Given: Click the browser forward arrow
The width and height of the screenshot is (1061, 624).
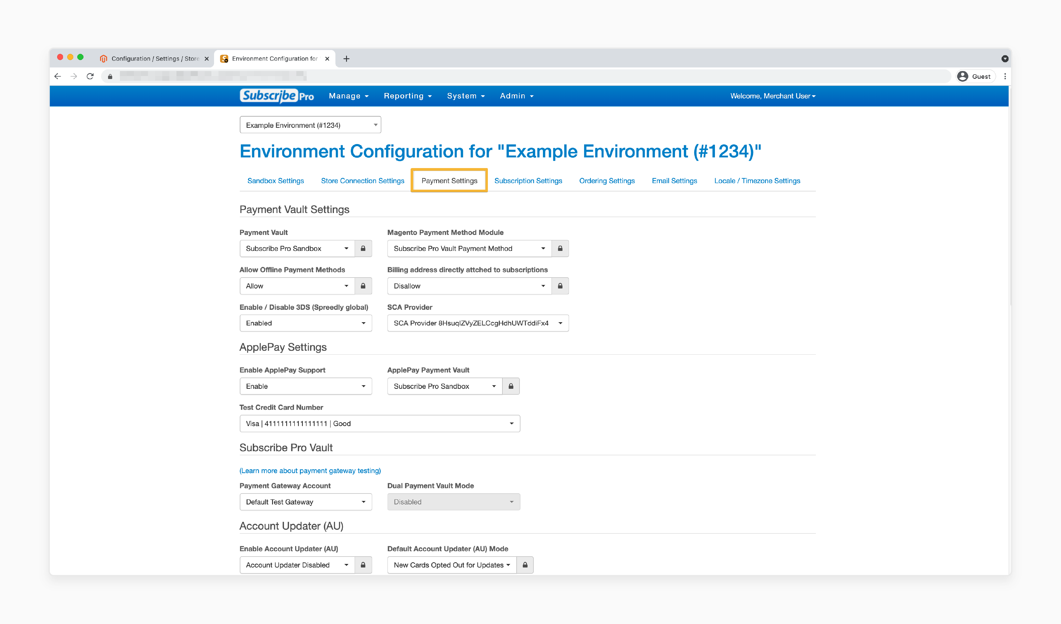Looking at the screenshot, I should pyautogui.click(x=74, y=76).
